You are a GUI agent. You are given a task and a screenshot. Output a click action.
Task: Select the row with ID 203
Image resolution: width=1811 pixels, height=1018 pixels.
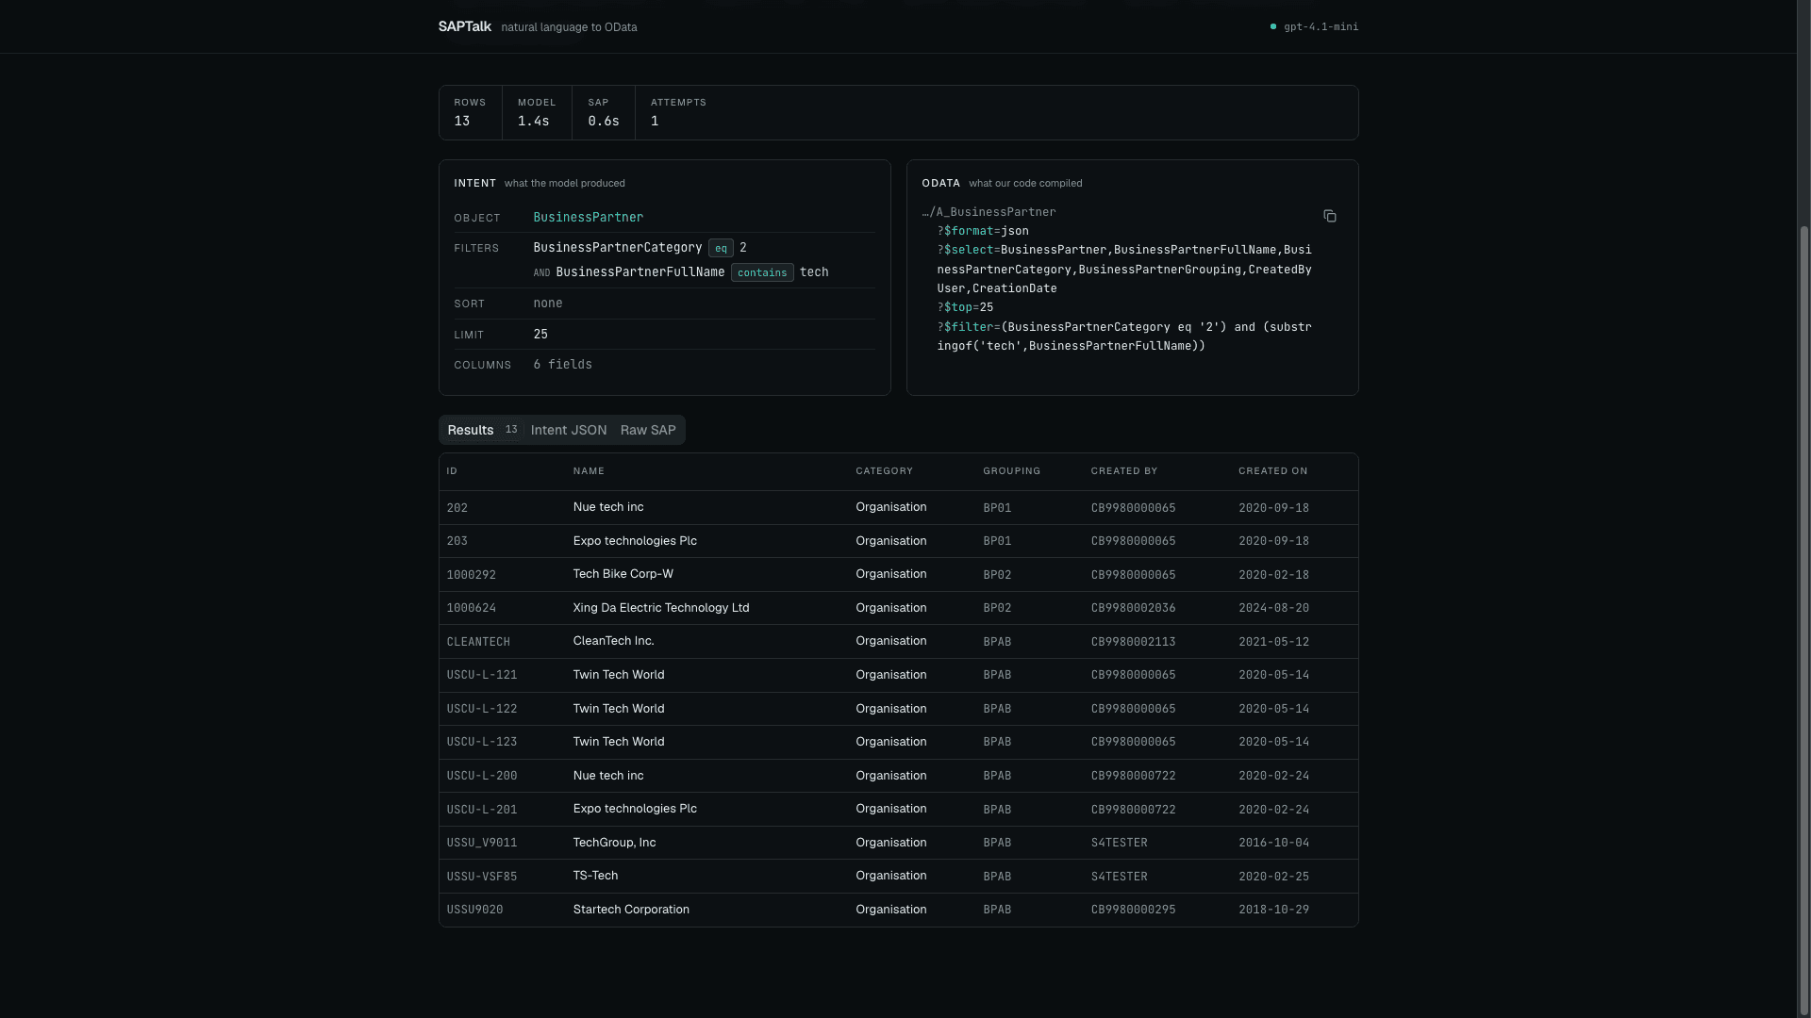click(898, 541)
